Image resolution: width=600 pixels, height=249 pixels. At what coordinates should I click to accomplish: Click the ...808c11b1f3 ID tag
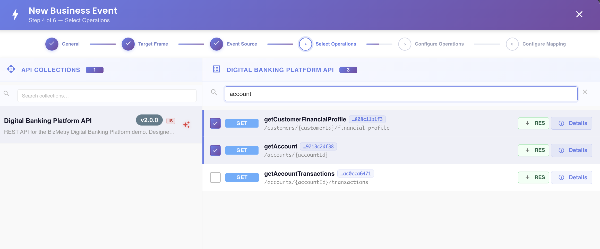click(x=367, y=119)
